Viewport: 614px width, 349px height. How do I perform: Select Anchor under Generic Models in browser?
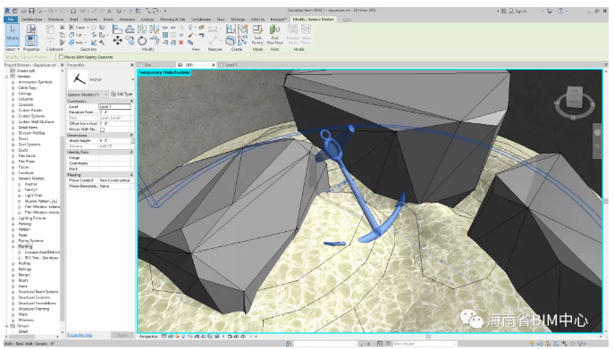(x=31, y=184)
